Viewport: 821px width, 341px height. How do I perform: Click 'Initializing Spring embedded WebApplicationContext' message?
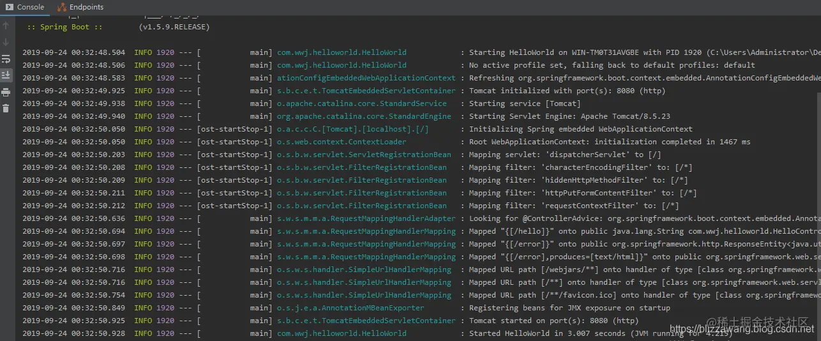tap(581, 129)
